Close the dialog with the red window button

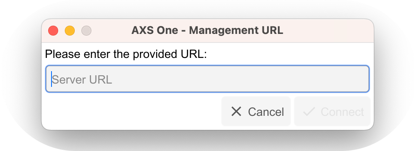(x=53, y=31)
